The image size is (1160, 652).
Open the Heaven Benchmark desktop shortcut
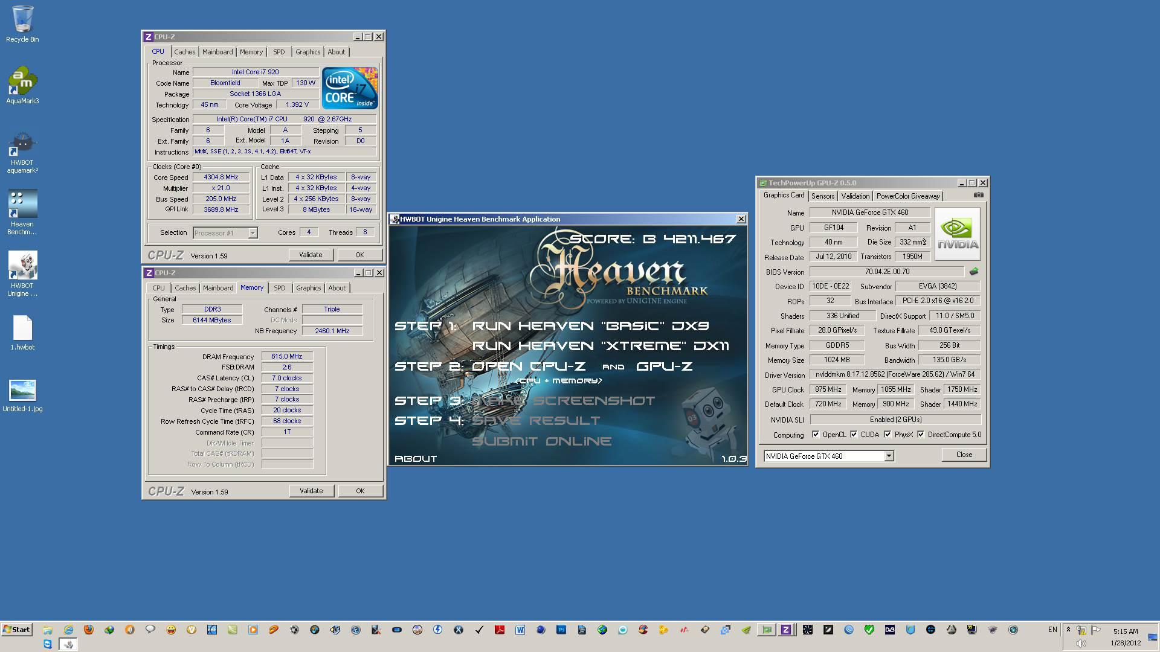point(22,212)
